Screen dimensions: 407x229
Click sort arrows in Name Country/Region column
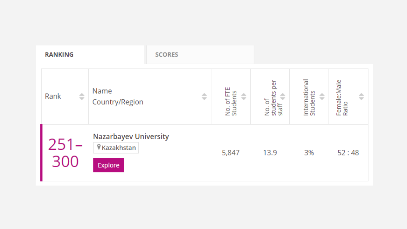click(204, 97)
